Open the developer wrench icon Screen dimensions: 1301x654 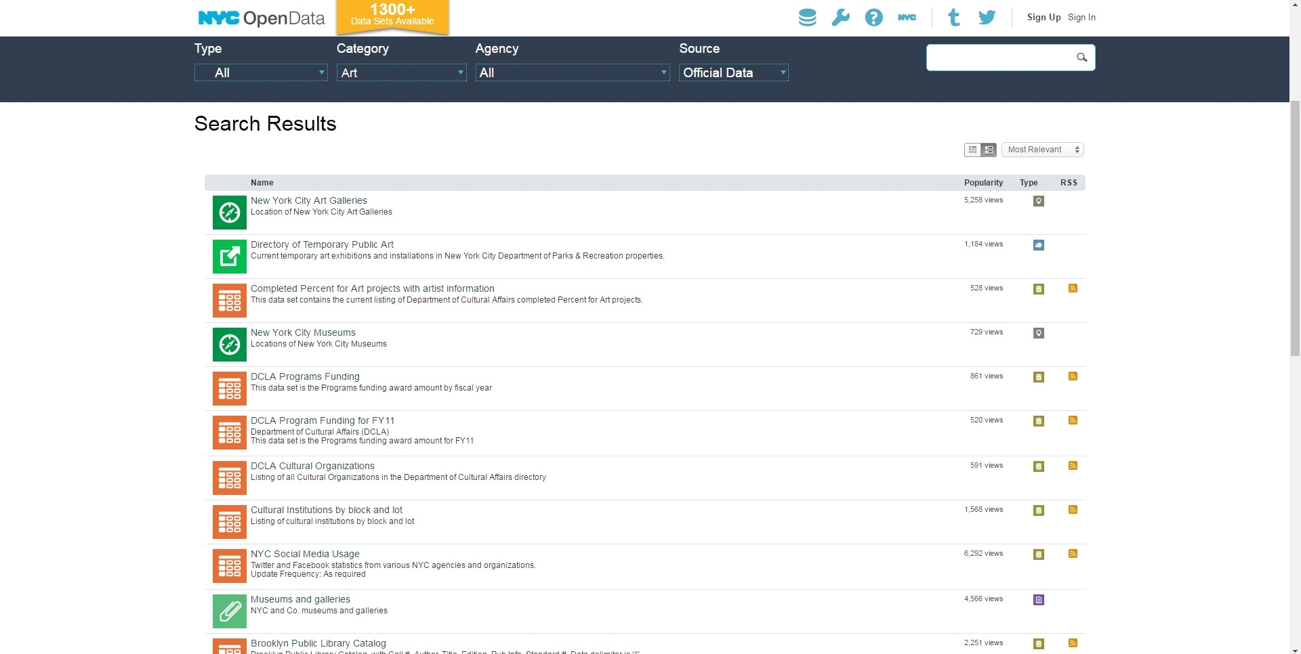coord(841,18)
